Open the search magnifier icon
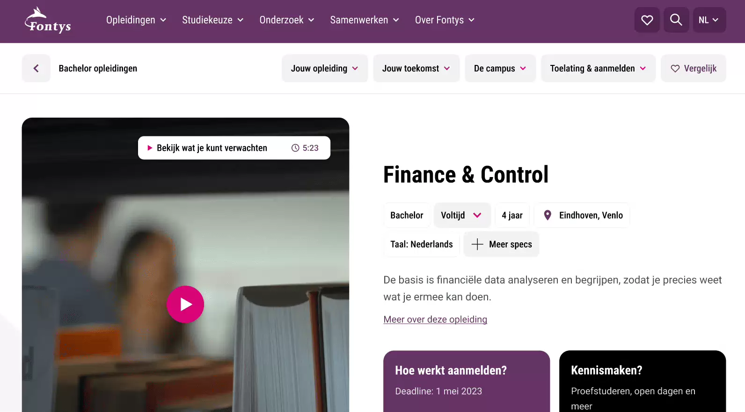Image resolution: width=745 pixels, height=412 pixels. [x=676, y=20]
